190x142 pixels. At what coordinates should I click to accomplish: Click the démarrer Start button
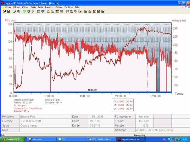point(12,139)
